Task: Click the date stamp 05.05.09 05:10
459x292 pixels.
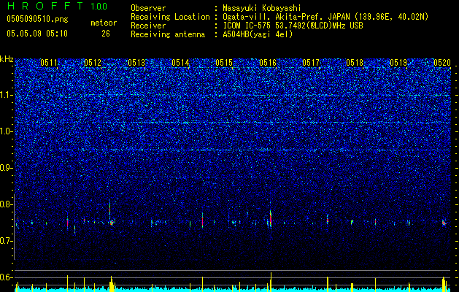Action: tap(37, 34)
